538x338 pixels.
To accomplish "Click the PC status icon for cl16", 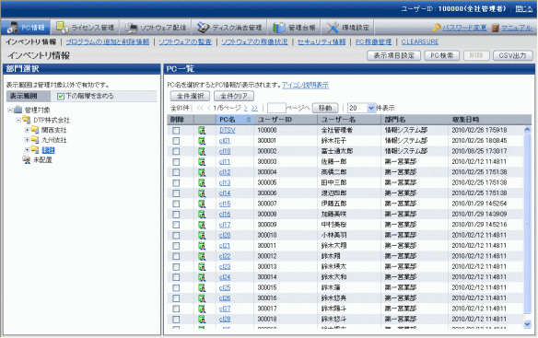I will [x=202, y=215].
